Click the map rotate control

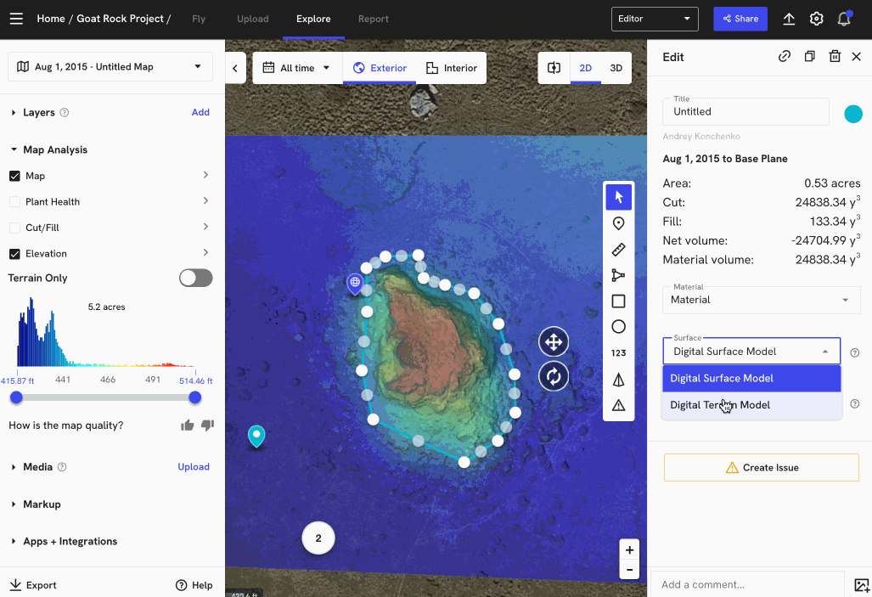(553, 376)
